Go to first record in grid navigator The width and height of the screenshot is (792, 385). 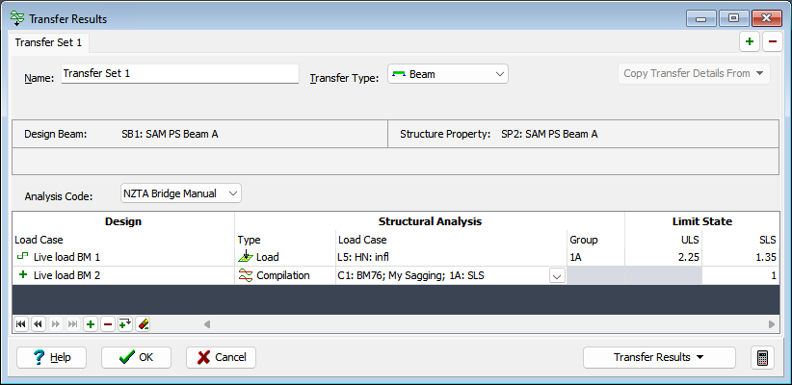[x=20, y=324]
